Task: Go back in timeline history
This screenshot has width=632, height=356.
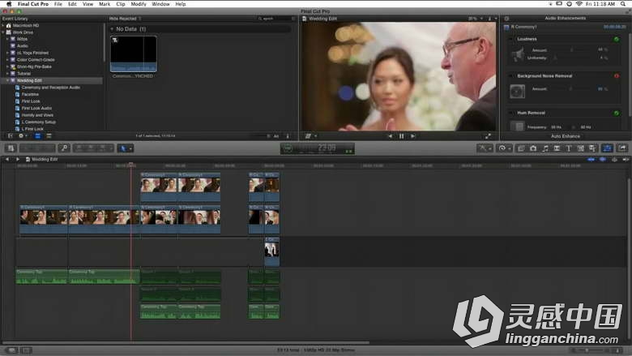Action: 7,159
